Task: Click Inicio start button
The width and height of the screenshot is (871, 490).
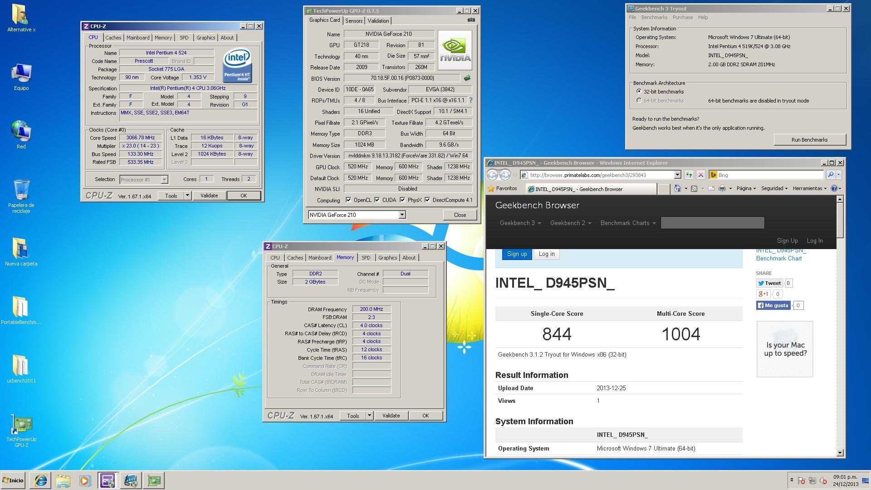Action: pos(13,480)
